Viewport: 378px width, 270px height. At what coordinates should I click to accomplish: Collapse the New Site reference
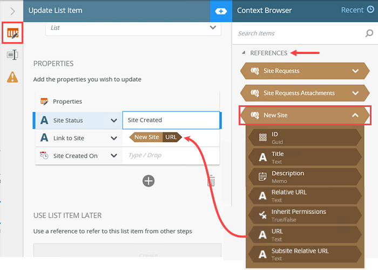pyautogui.click(x=355, y=115)
